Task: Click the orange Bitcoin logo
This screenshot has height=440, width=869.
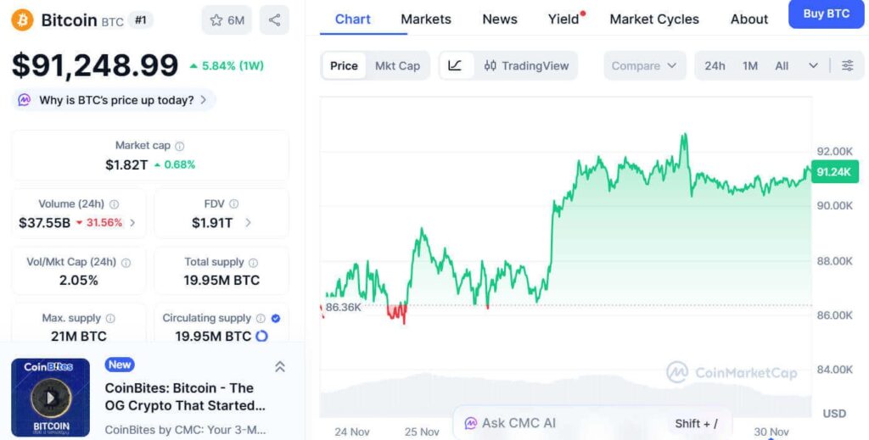Action: pos(22,19)
